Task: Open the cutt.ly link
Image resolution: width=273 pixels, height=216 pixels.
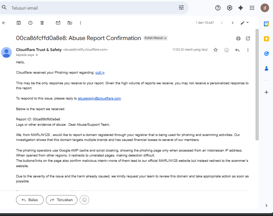Action: click(100, 73)
